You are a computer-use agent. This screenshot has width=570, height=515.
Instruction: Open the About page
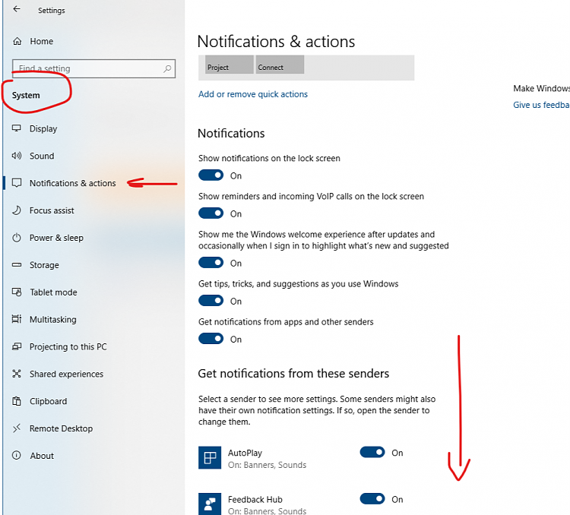tap(42, 456)
